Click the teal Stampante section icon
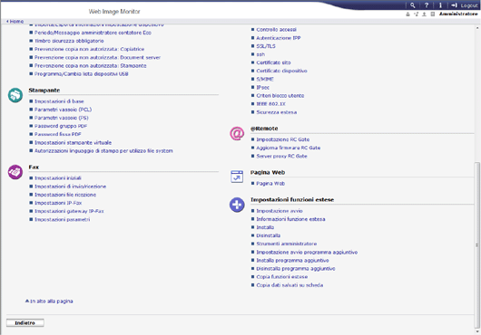The image size is (481, 335). 15,95
